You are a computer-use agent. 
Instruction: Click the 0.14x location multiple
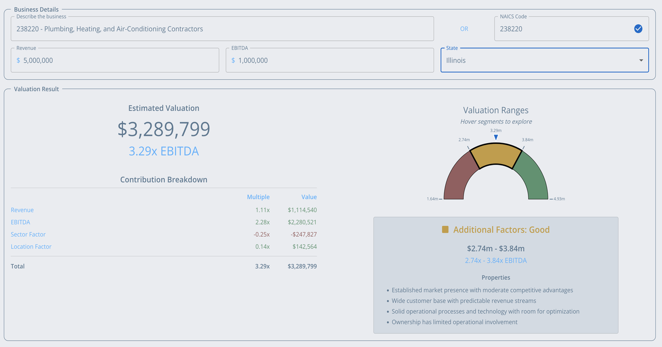tap(263, 247)
